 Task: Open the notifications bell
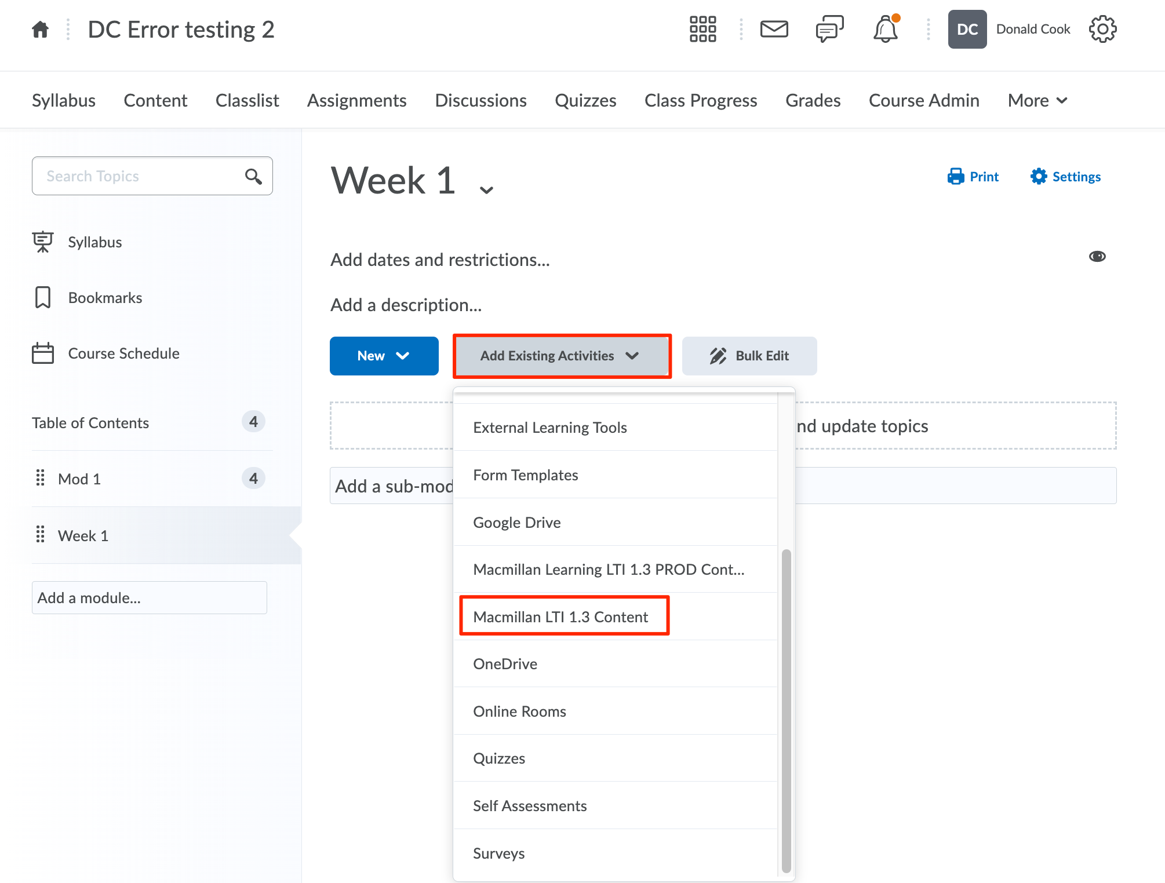pyautogui.click(x=885, y=29)
